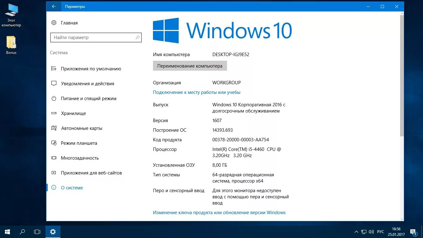Screen dimensions: 423x238
Task: Open Multitasking settings page
Action: (80, 158)
